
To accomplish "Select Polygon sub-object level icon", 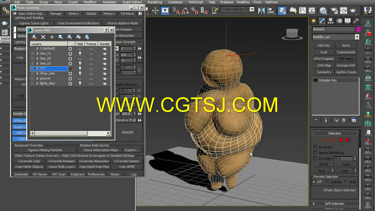I will click(341, 140).
